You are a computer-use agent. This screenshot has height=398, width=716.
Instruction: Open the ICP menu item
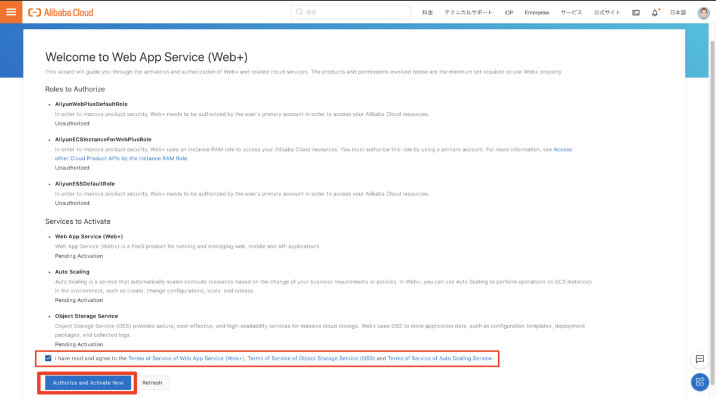click(508, 13)
